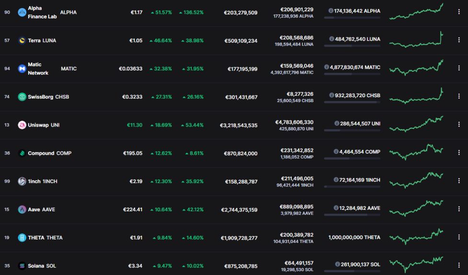Open the three-dot menu for 1inch
468x275 pixels.
point(459,181)
